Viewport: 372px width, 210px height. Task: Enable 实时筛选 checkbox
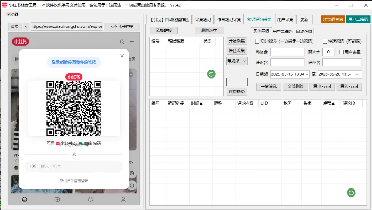click(x=257, y=41)
